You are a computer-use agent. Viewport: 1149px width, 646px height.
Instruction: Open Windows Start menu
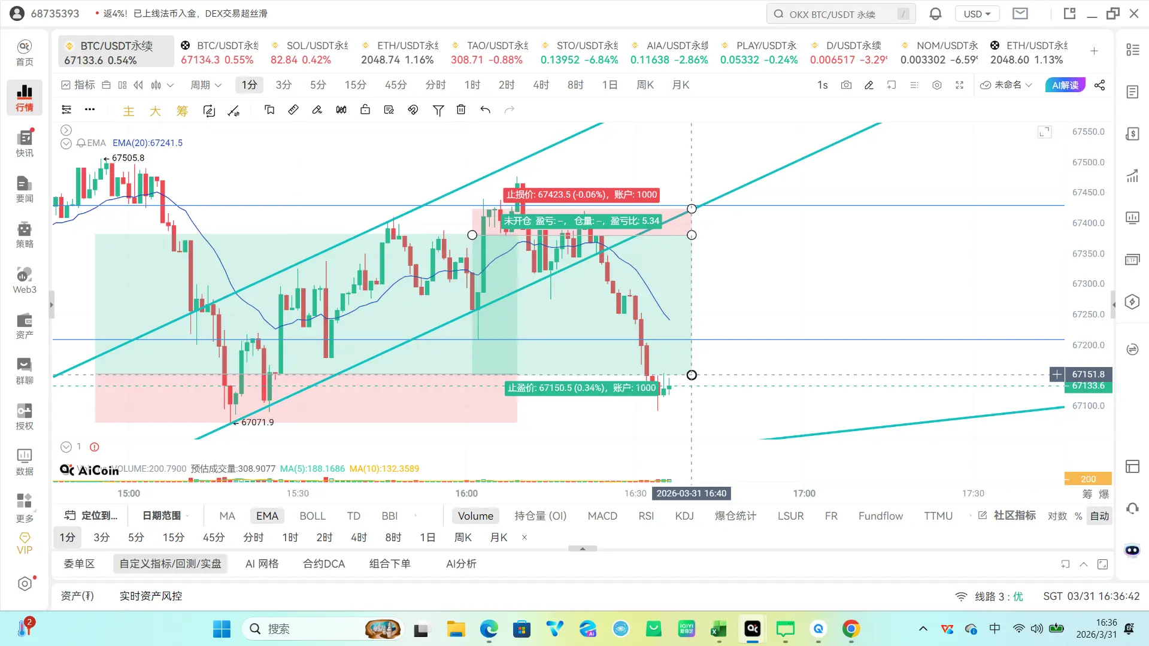222,629
